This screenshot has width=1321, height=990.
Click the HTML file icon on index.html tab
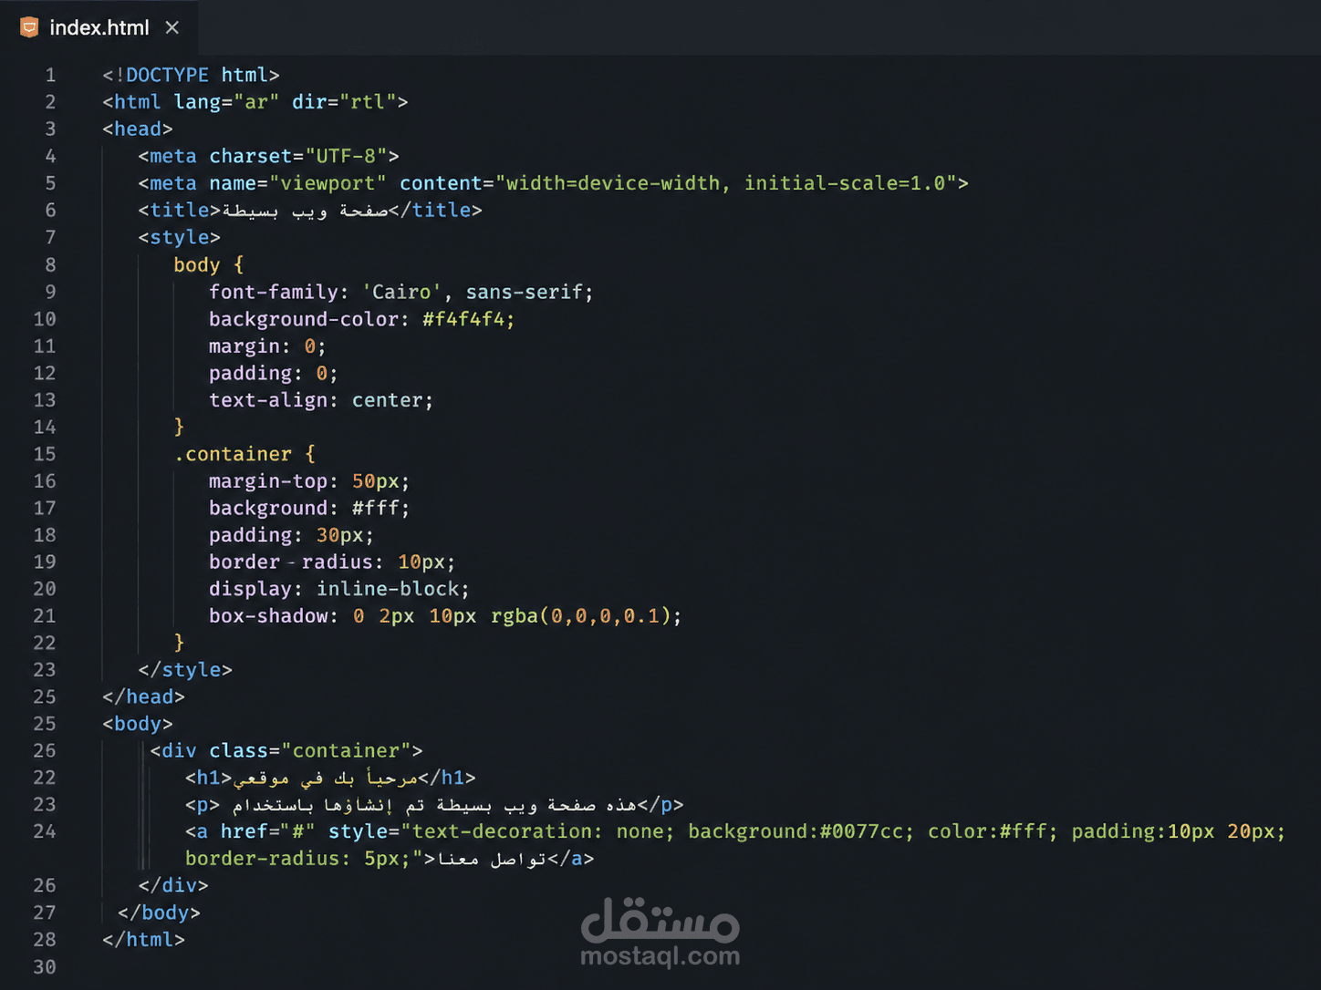pyautogui.click(x=29, y=27)
